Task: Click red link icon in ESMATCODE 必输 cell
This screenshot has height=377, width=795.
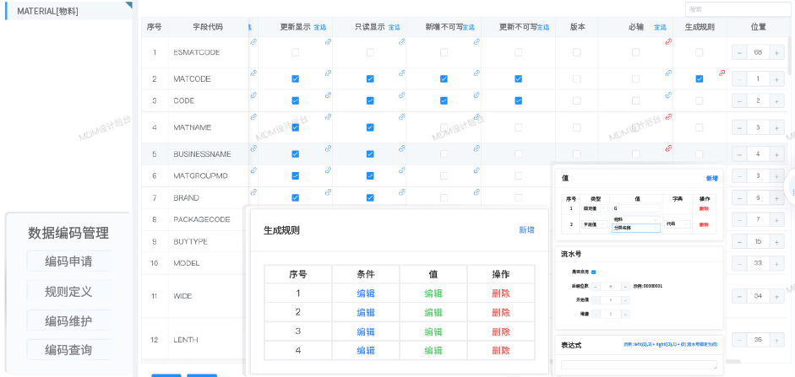Action: tap(667, 41)
